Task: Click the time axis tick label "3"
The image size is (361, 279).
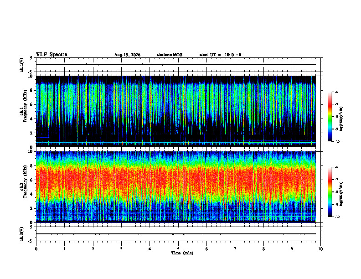Action: 121,249
